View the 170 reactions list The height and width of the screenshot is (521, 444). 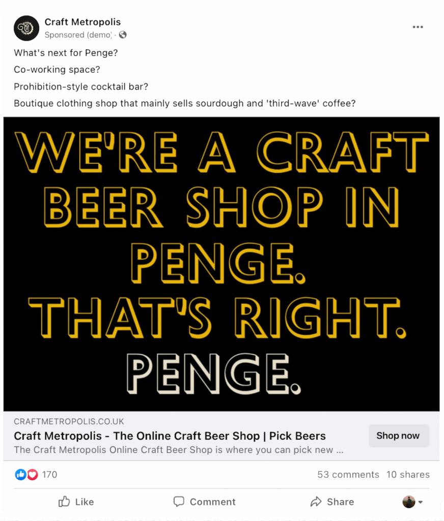click(49, 475)
